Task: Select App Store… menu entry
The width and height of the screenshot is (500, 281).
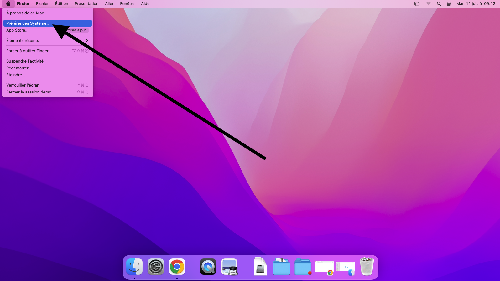Action: 47,30
